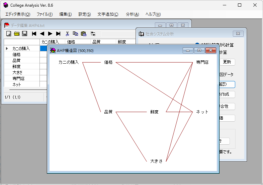Image resolution: width=263 pixels, height=185 pixels.
Task: Click the 大きさ node in AHP diagram
Action: pos(156,162)
